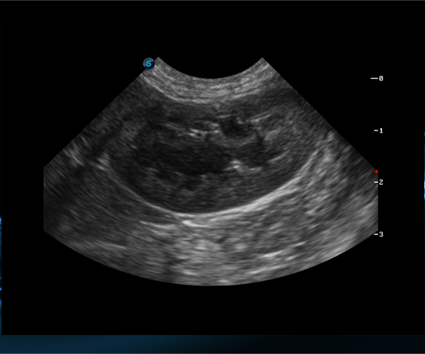Click the dark blue bar at screen bottom
The image size is (425, 354).
click(x=212, y=344)
